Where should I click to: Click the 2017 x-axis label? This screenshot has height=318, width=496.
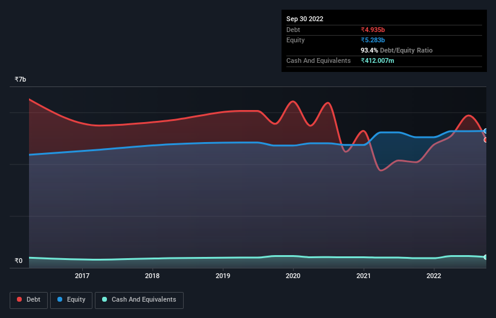(82, 276)
